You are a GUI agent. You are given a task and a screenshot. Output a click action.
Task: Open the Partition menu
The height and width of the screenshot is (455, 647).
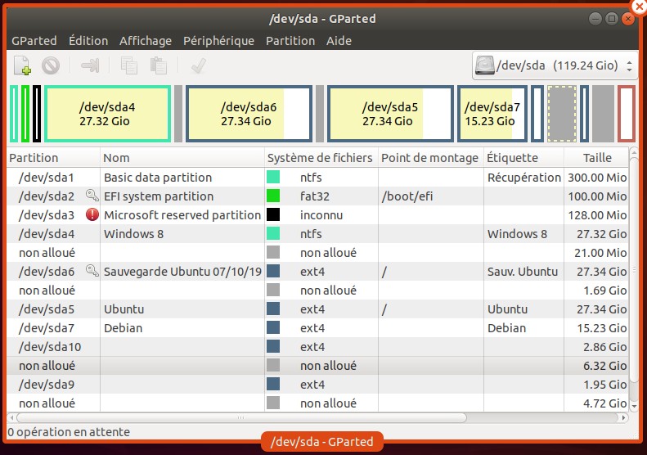click(x=290, y=40)
